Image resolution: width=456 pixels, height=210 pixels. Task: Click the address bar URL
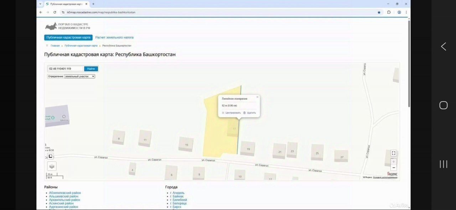coord(101,12)
